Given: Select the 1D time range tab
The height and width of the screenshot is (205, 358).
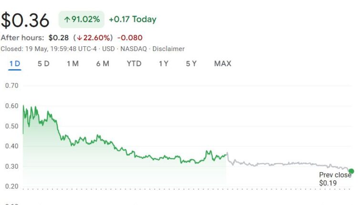Looking at the screenshot, I should (x=15, y=63).
